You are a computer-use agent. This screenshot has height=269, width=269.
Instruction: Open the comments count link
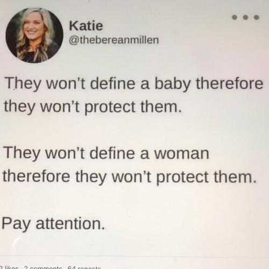(43, 267)
